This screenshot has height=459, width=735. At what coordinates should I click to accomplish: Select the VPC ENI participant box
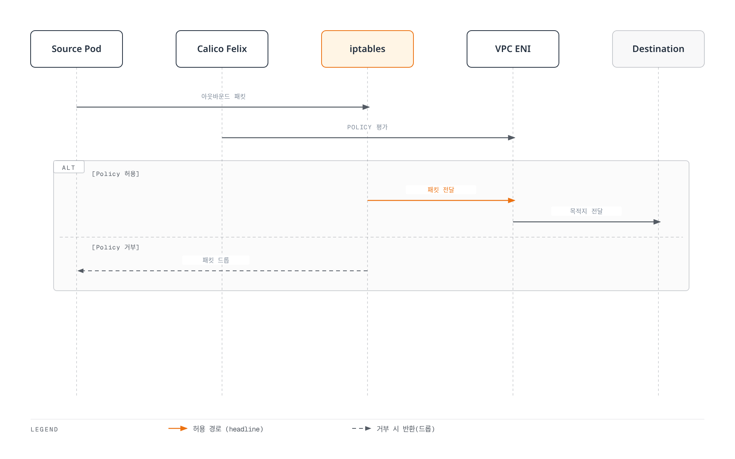[513, 49]
